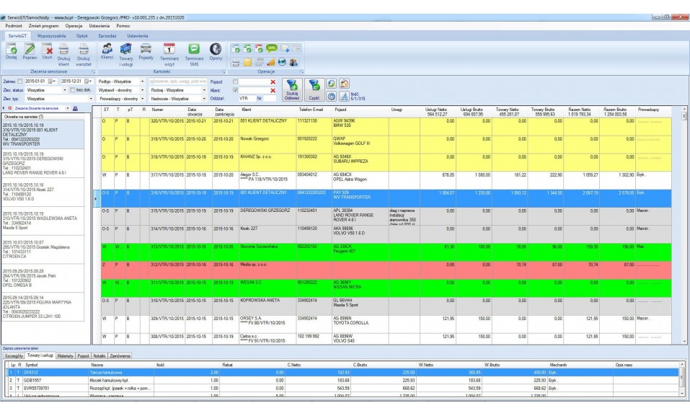Switch to the Wypożyczalnia ribbon tab
The width and height of the screenshot is (690, 416).
(52, 35)
